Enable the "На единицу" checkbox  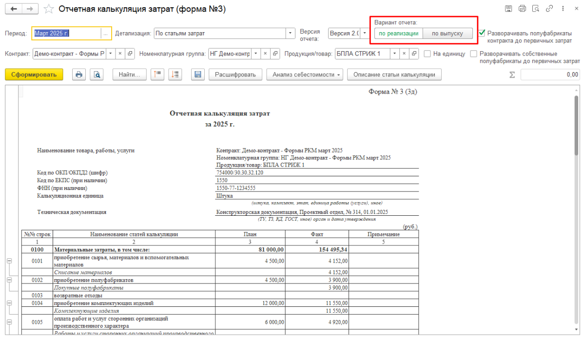pyautogui.click(x=427, y=54)
